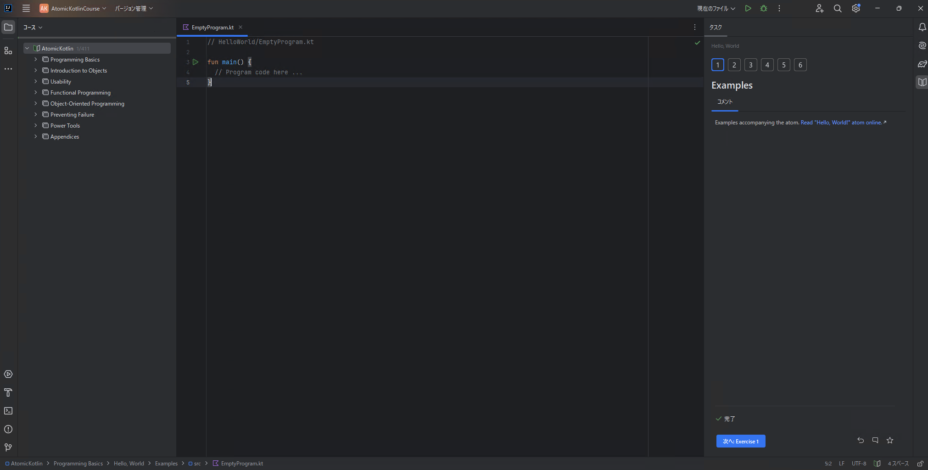The height and width of the screenshot is (470, 928).
Task: Open the Git version control tool window
Action: click(8, 448)
